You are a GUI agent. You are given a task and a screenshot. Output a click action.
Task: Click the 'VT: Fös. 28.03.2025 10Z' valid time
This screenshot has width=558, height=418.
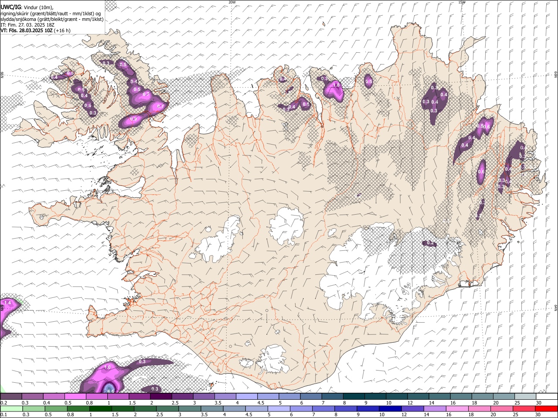27,30
